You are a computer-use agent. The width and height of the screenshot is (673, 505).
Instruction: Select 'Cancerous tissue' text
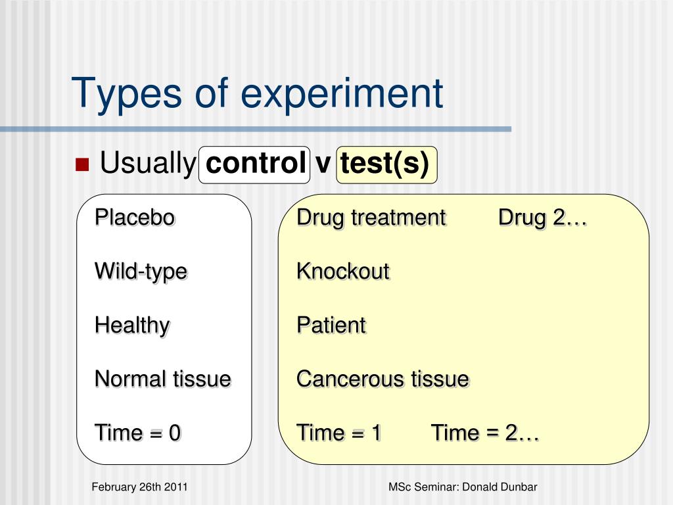pyautogui.click(x=383, y=379)
